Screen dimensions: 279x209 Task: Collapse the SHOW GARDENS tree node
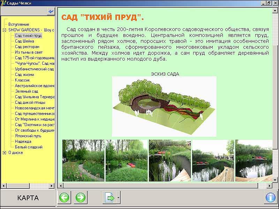[x=4, y=30]
